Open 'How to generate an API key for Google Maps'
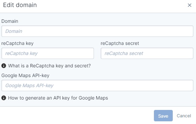196x124 pixels. click(58, 98)
